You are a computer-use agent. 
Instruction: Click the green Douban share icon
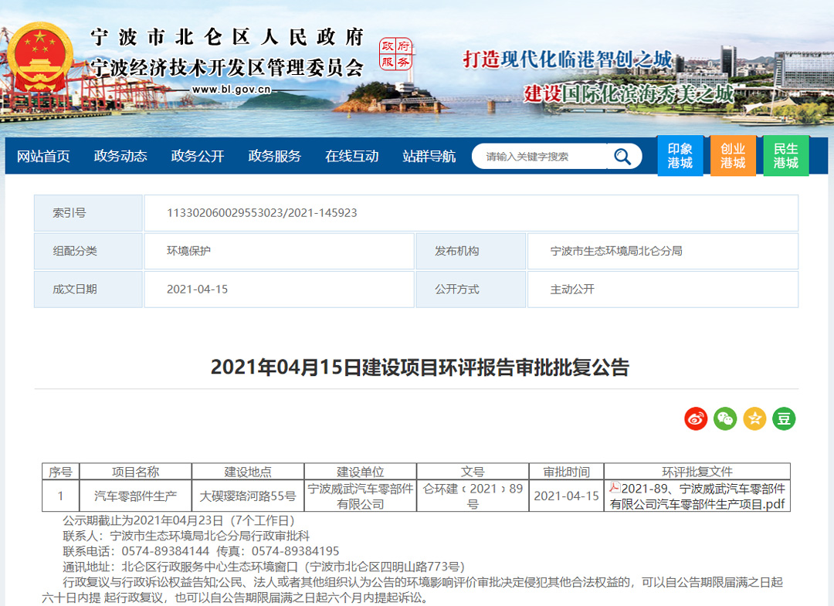click(784, 418)
